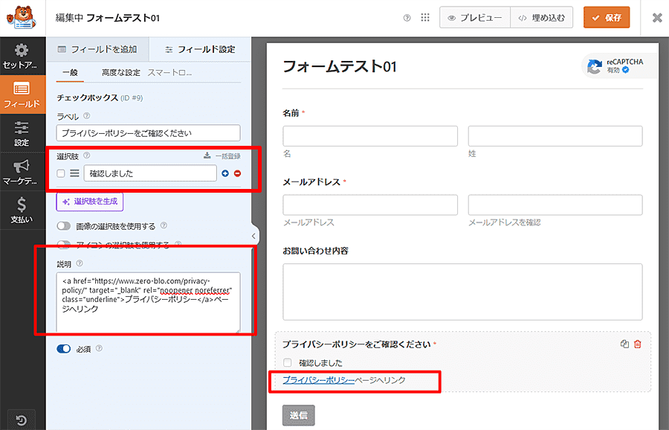
Task: Save the form with 保存 button
Action: 607,18
